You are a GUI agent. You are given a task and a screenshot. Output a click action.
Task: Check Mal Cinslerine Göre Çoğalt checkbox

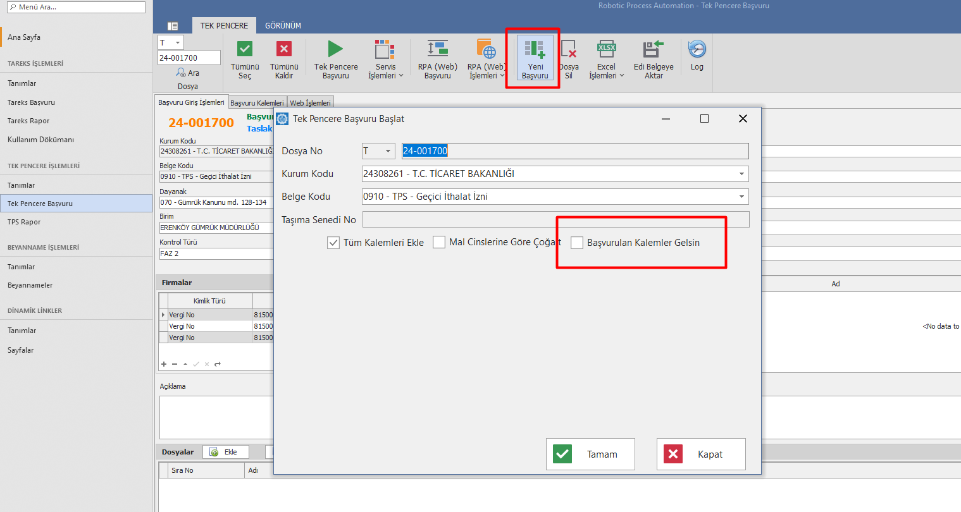(439, 242)
